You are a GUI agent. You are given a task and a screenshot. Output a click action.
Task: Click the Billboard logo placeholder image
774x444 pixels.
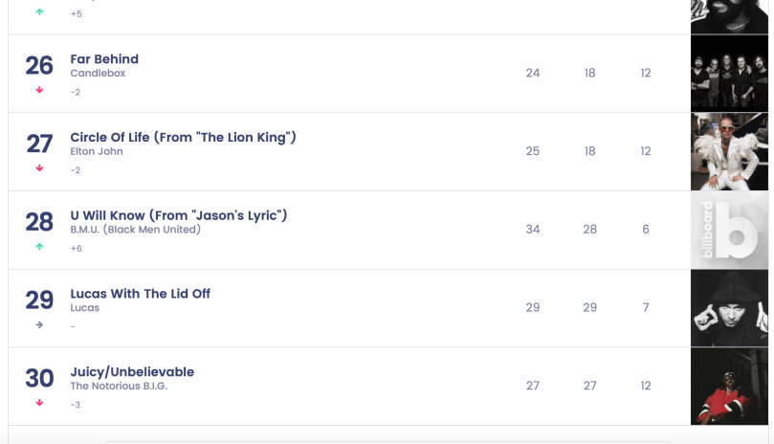pos(729,230)
